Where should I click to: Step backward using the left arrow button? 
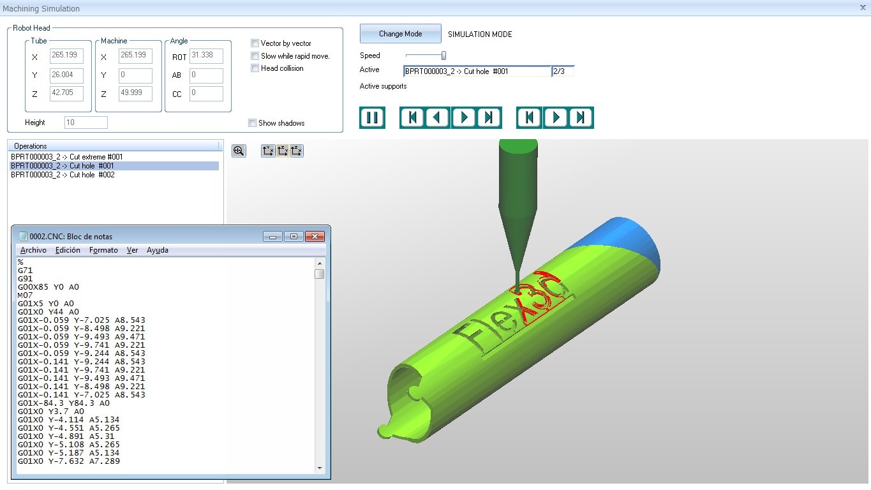(438, 118)
